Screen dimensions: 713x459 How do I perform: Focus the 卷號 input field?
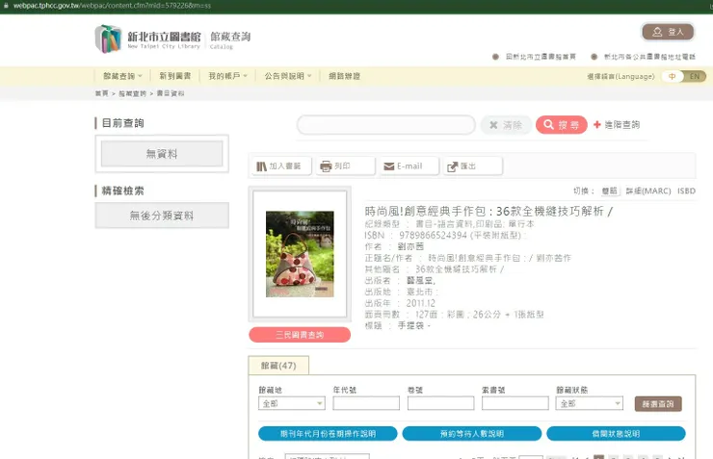(440, 403)
